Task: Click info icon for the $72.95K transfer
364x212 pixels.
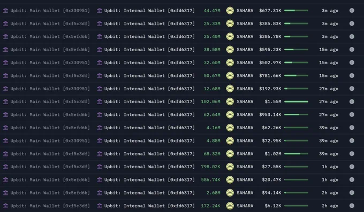Action: pos(352,140)
